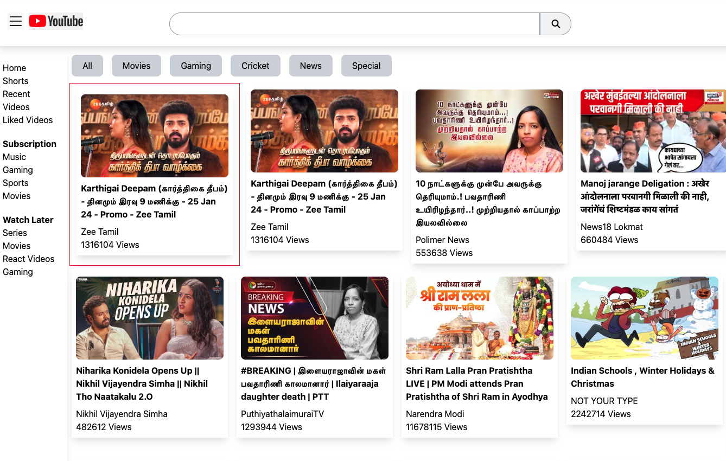Click the 'Shri Ram Lalla Pran Pratishtha LIVE' title
This screenshot has width=726, height=461.
[x=477, y=383]
